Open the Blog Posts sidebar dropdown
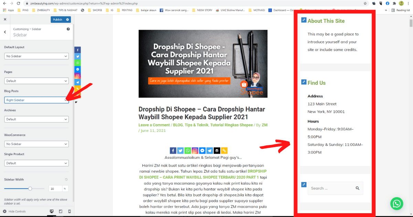The image size is (413, 217). [36, 100]
